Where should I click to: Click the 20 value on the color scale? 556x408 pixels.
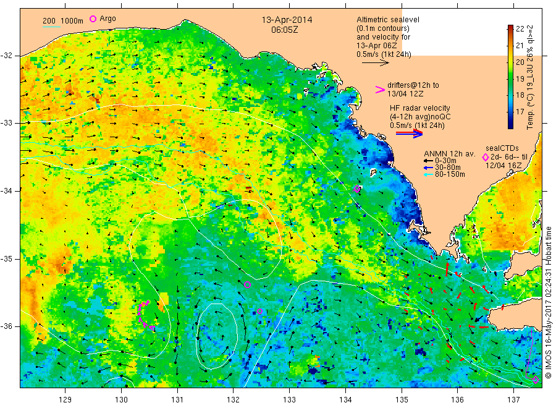pyautogui.click(x=520, y=62)
